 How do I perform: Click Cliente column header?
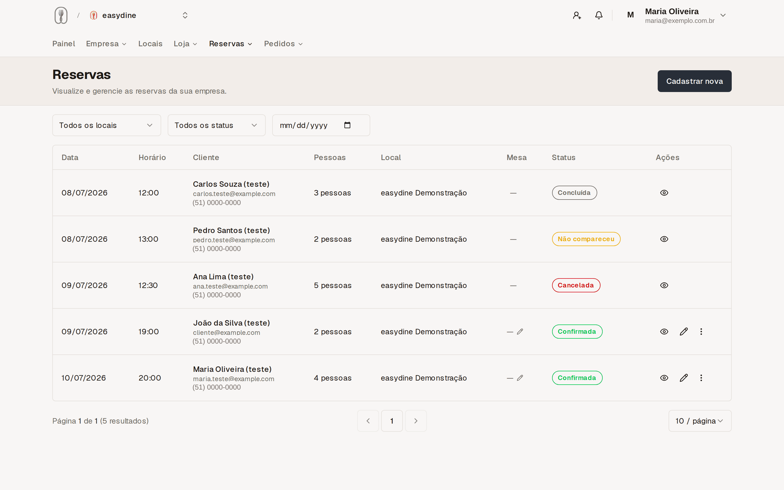pos(206,158)
